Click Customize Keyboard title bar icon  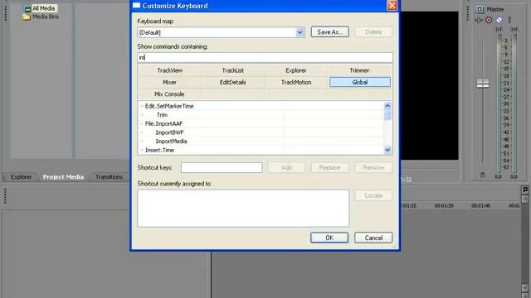coord(136,6)
